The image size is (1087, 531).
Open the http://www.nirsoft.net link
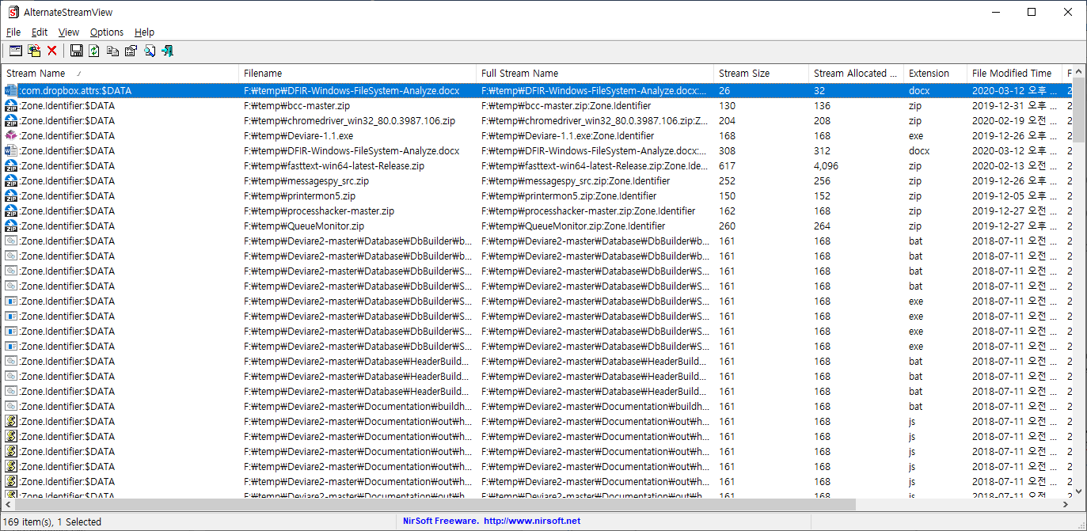532,521
